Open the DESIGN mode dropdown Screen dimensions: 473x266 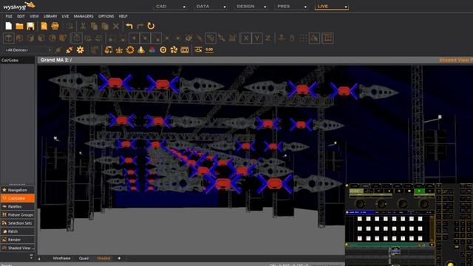click(x=251, y=7)
